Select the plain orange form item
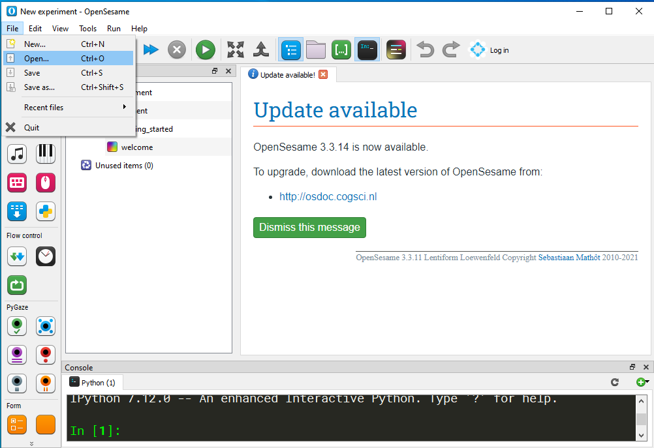Image resolution: width=654 pixels, height=448 pixels. point(46,425)
